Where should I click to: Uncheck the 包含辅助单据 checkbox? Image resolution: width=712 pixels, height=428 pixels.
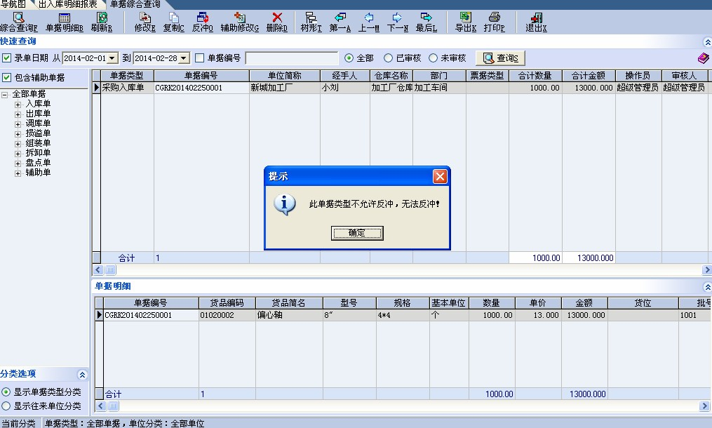(7, 78)
